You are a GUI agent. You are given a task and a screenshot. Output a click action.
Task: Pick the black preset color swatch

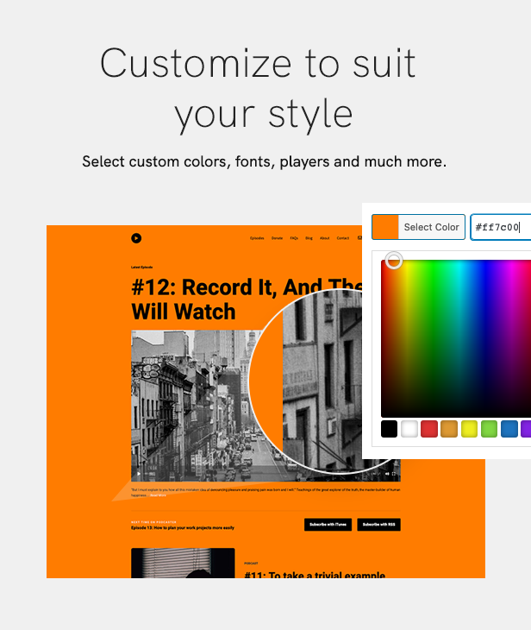tap(390, 429)
